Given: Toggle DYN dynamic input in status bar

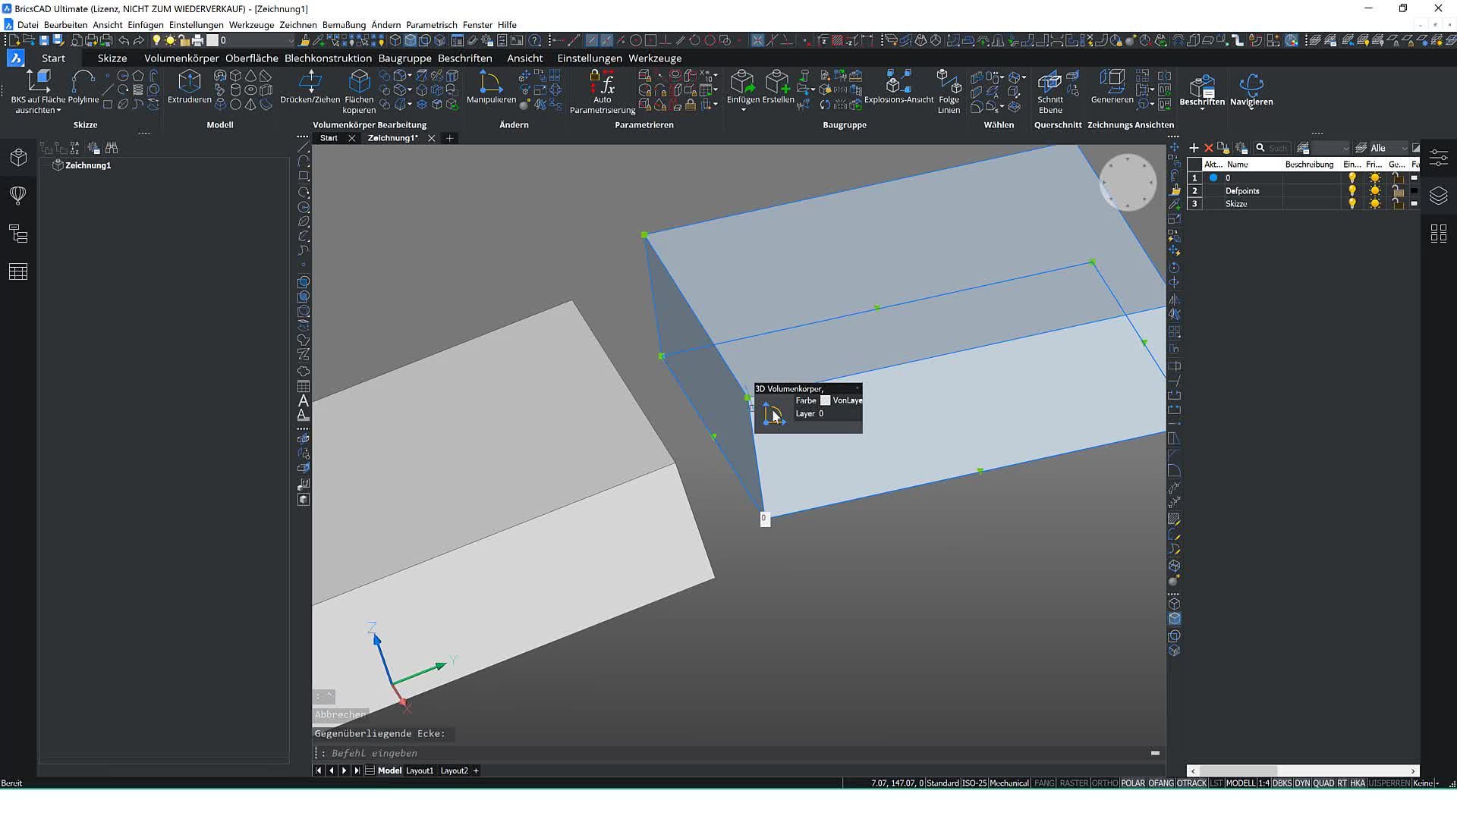Looking at the screenshot, I should (1302, 783).
